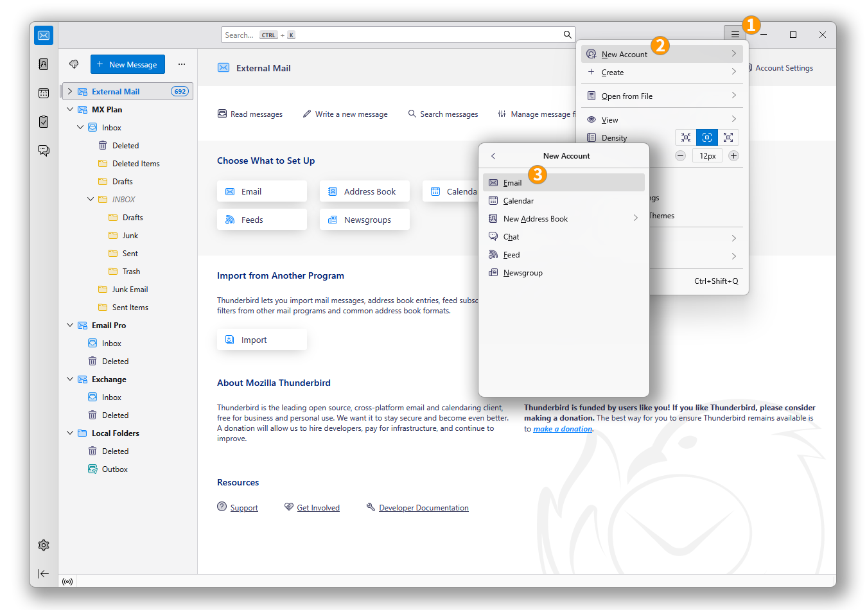
Task: Select Calendar in the New Account submenu
Action: 518,201
